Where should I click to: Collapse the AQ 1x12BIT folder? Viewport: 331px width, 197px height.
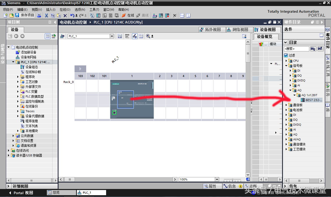pyautogui.click(x=295, y=95)
